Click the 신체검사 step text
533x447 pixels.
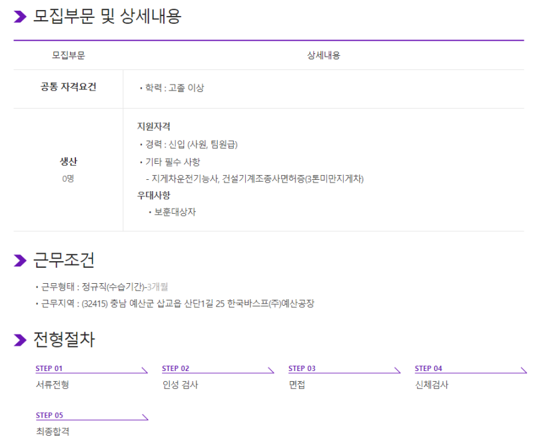click(432, 384)
